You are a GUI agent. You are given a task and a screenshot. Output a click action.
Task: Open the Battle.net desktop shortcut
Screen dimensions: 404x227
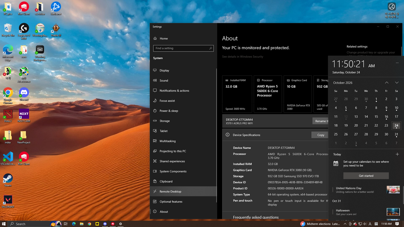[56, 8]
